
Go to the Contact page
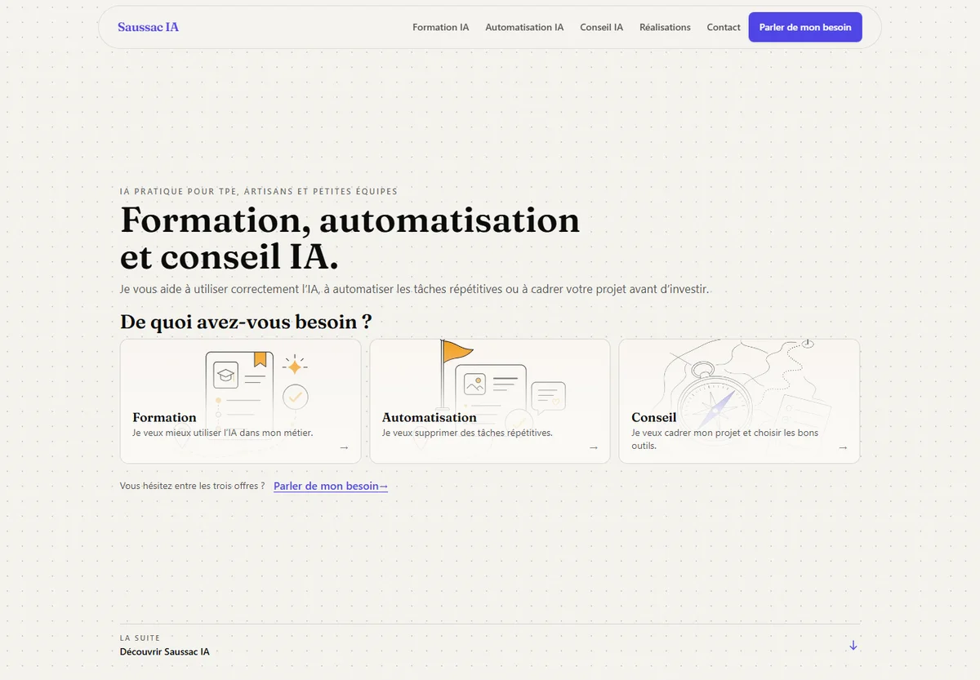(x=724, y=27)
